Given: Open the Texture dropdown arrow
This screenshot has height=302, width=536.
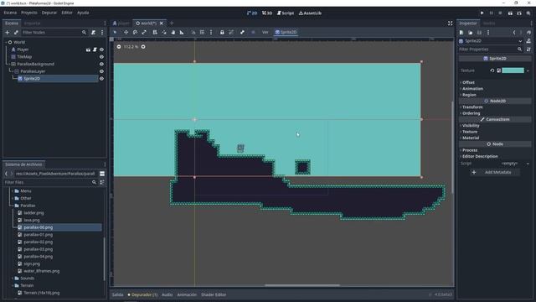Looking at the screenshot, I should (x=528, y=70).
